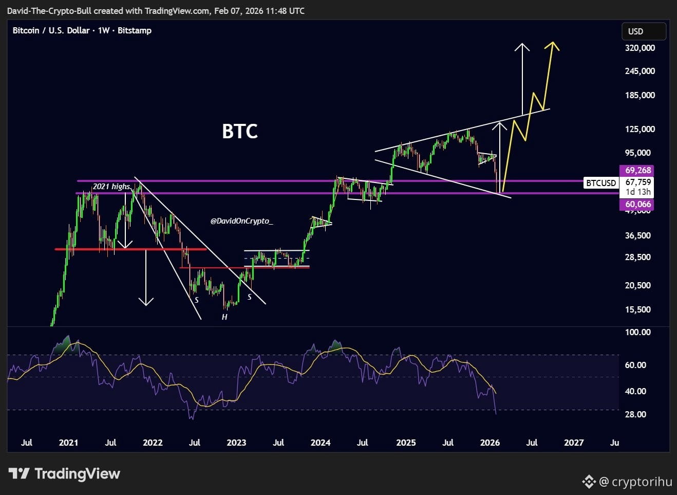This screenshot has width=677, height=495.
Task: Select the purple 69,268 price label
Action: point(638,170)
